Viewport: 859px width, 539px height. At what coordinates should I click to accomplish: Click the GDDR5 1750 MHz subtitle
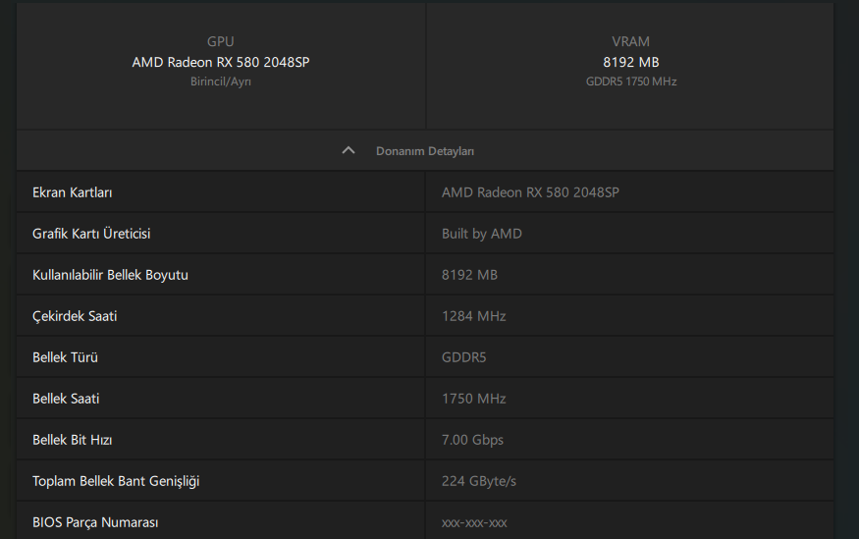pos(630,81)
